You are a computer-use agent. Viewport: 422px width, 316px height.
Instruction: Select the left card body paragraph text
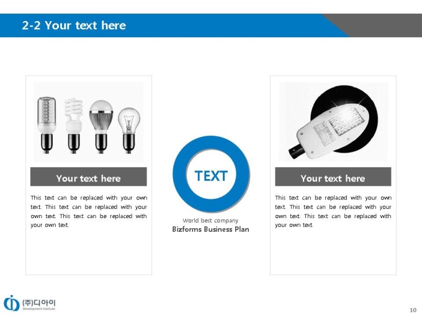click(x=89, y=211)
